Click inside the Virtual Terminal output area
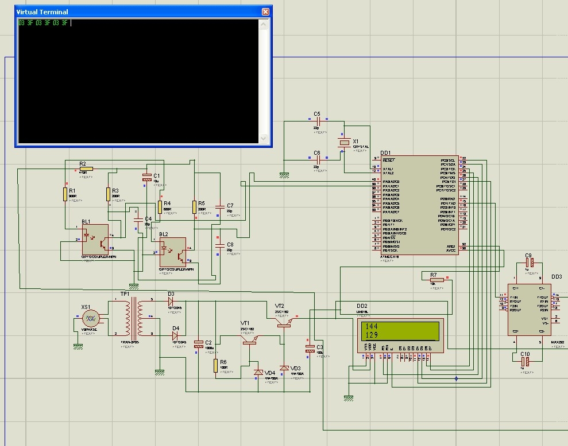This screenshot has width=568, height=446. 139,81
